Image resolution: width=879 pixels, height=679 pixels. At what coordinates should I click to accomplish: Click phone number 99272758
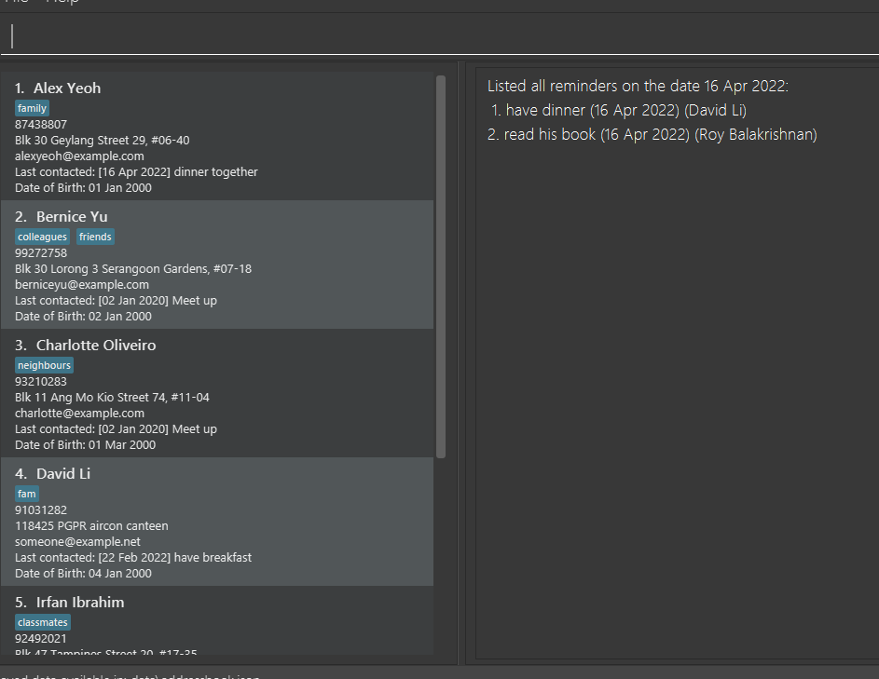tap(41, 252)
